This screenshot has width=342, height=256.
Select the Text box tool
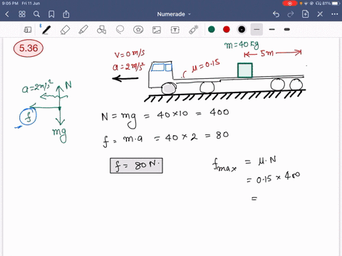point(175,30)
